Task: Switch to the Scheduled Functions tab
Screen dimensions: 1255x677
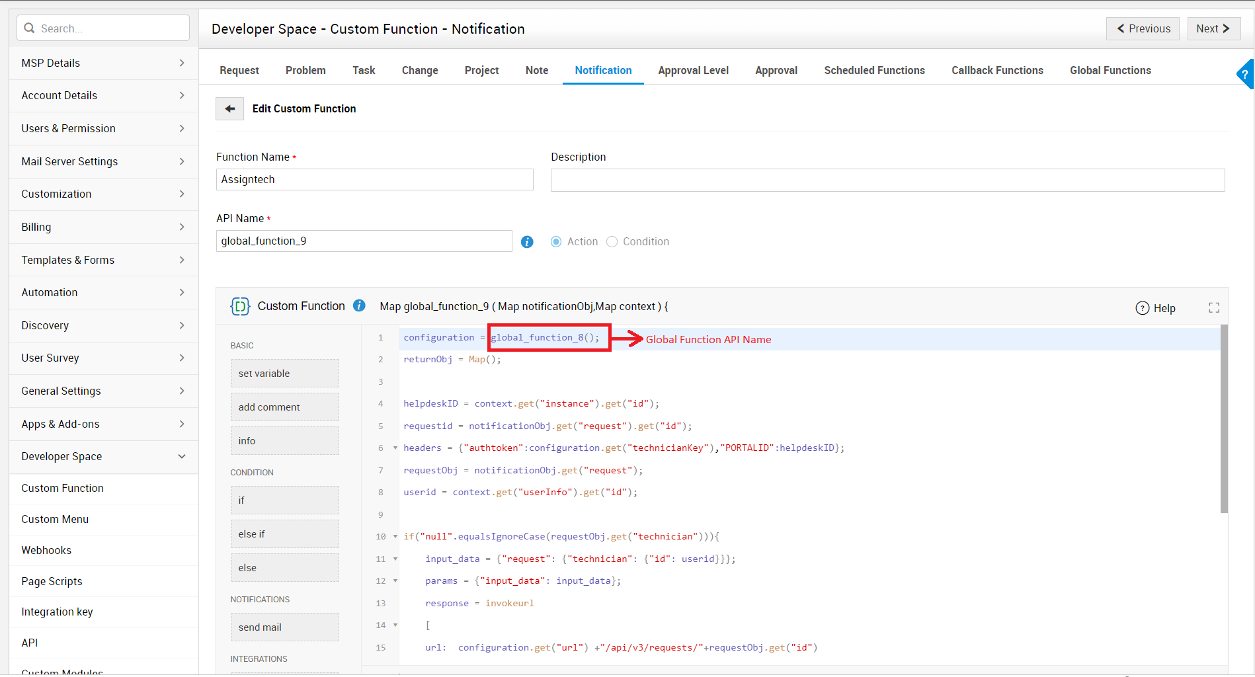Action: coord(874,70)
